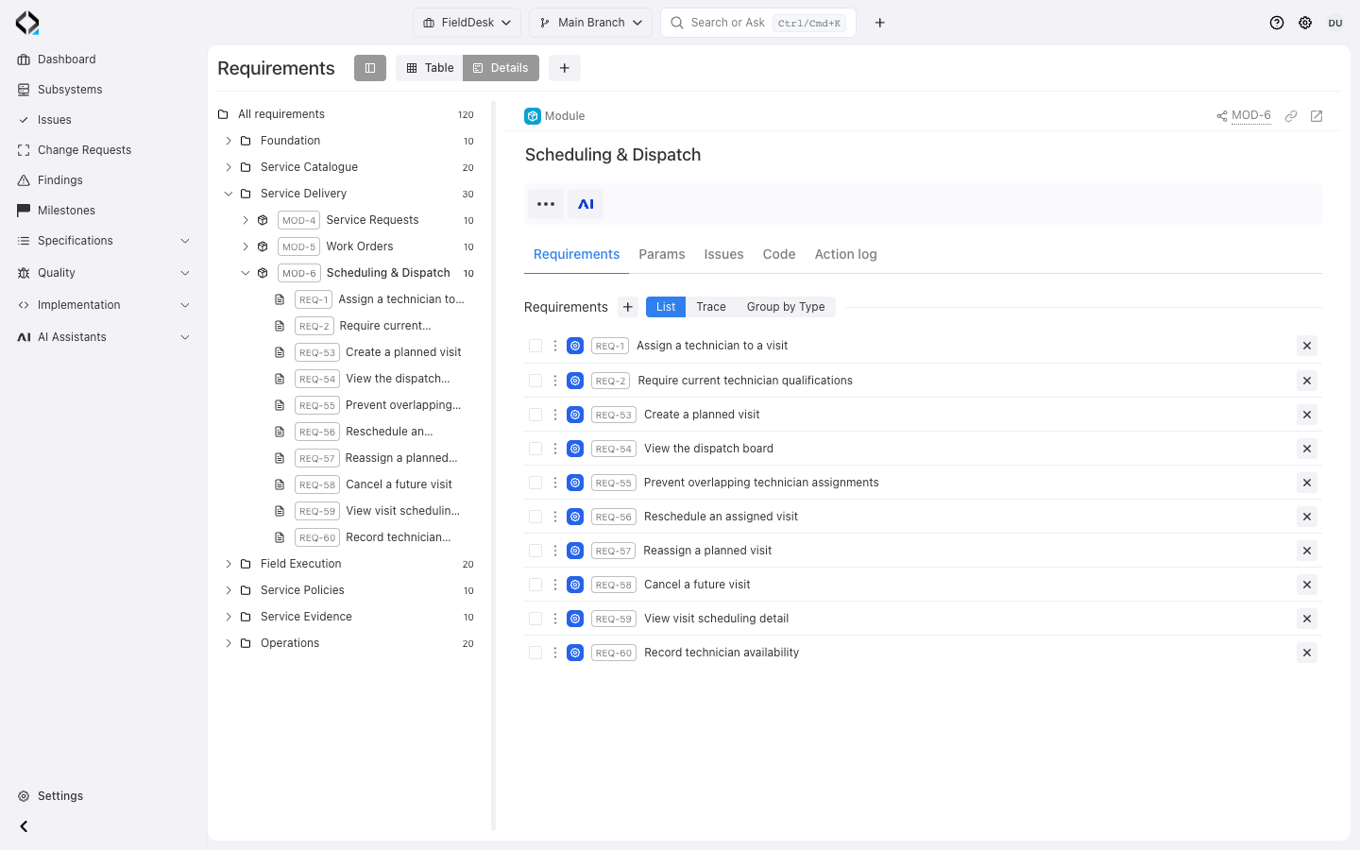Click the requirement type icon for REQ-58
The image size is (1360, 850).
click(575, 585)
